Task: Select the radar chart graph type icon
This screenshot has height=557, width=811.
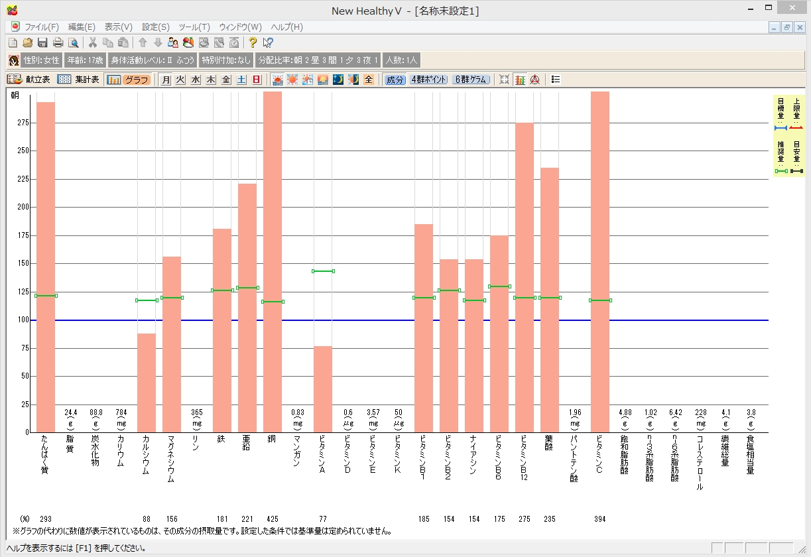Action: click(x=534, y=80)
